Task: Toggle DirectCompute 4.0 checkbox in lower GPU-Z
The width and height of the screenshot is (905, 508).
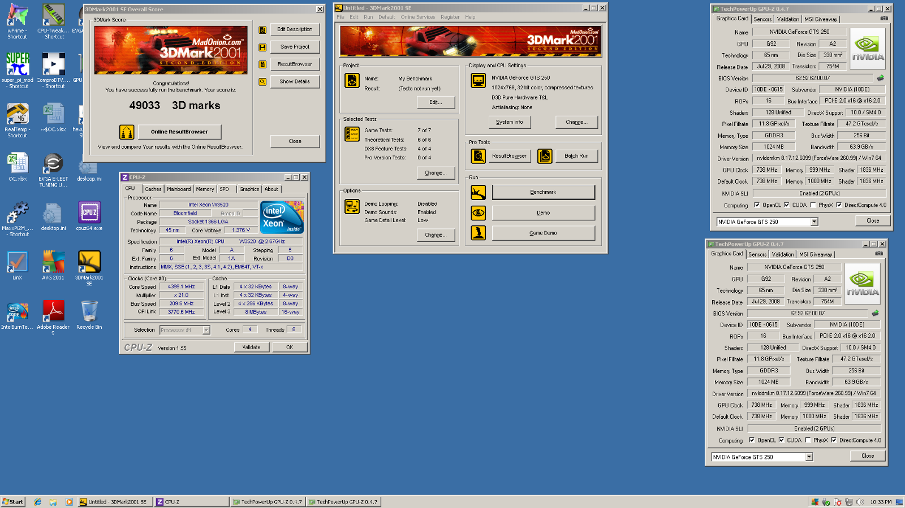Action: [834, 440]
